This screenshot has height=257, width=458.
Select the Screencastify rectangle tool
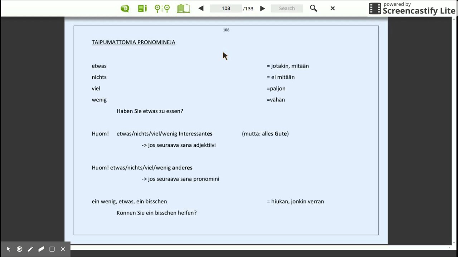click(52, 249)
